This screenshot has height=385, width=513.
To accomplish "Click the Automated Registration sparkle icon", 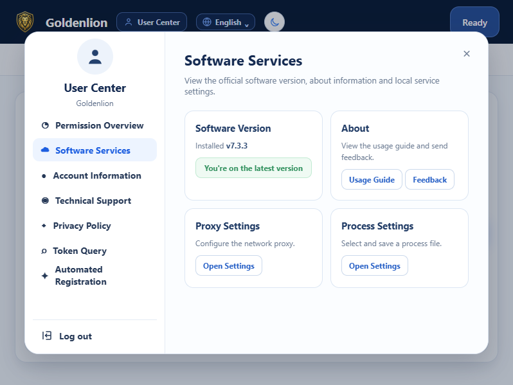I will 45,276.
